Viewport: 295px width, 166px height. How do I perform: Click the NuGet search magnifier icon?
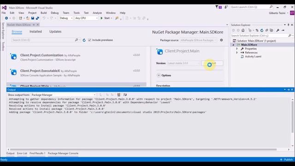[x=77, y=40]
